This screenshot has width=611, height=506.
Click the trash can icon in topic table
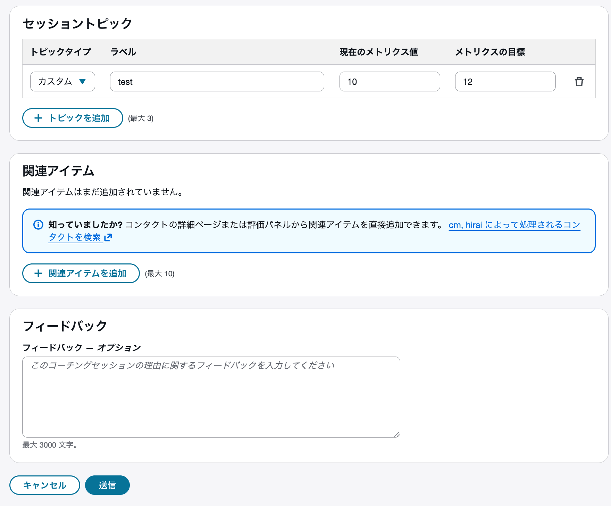pos(579,81)
